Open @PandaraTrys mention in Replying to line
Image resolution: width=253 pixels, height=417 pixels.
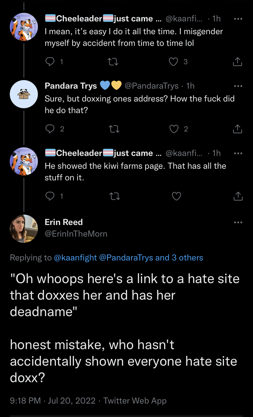[126, 258]
